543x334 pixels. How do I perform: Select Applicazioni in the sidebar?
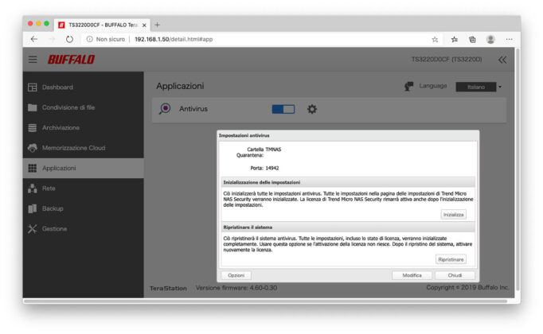click(x=83, y=168)
